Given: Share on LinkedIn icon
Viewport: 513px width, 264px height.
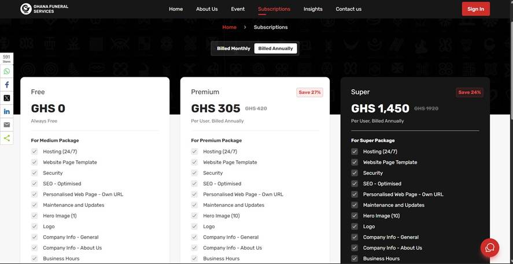Looking at the screenshot, I should click(6, 111).
